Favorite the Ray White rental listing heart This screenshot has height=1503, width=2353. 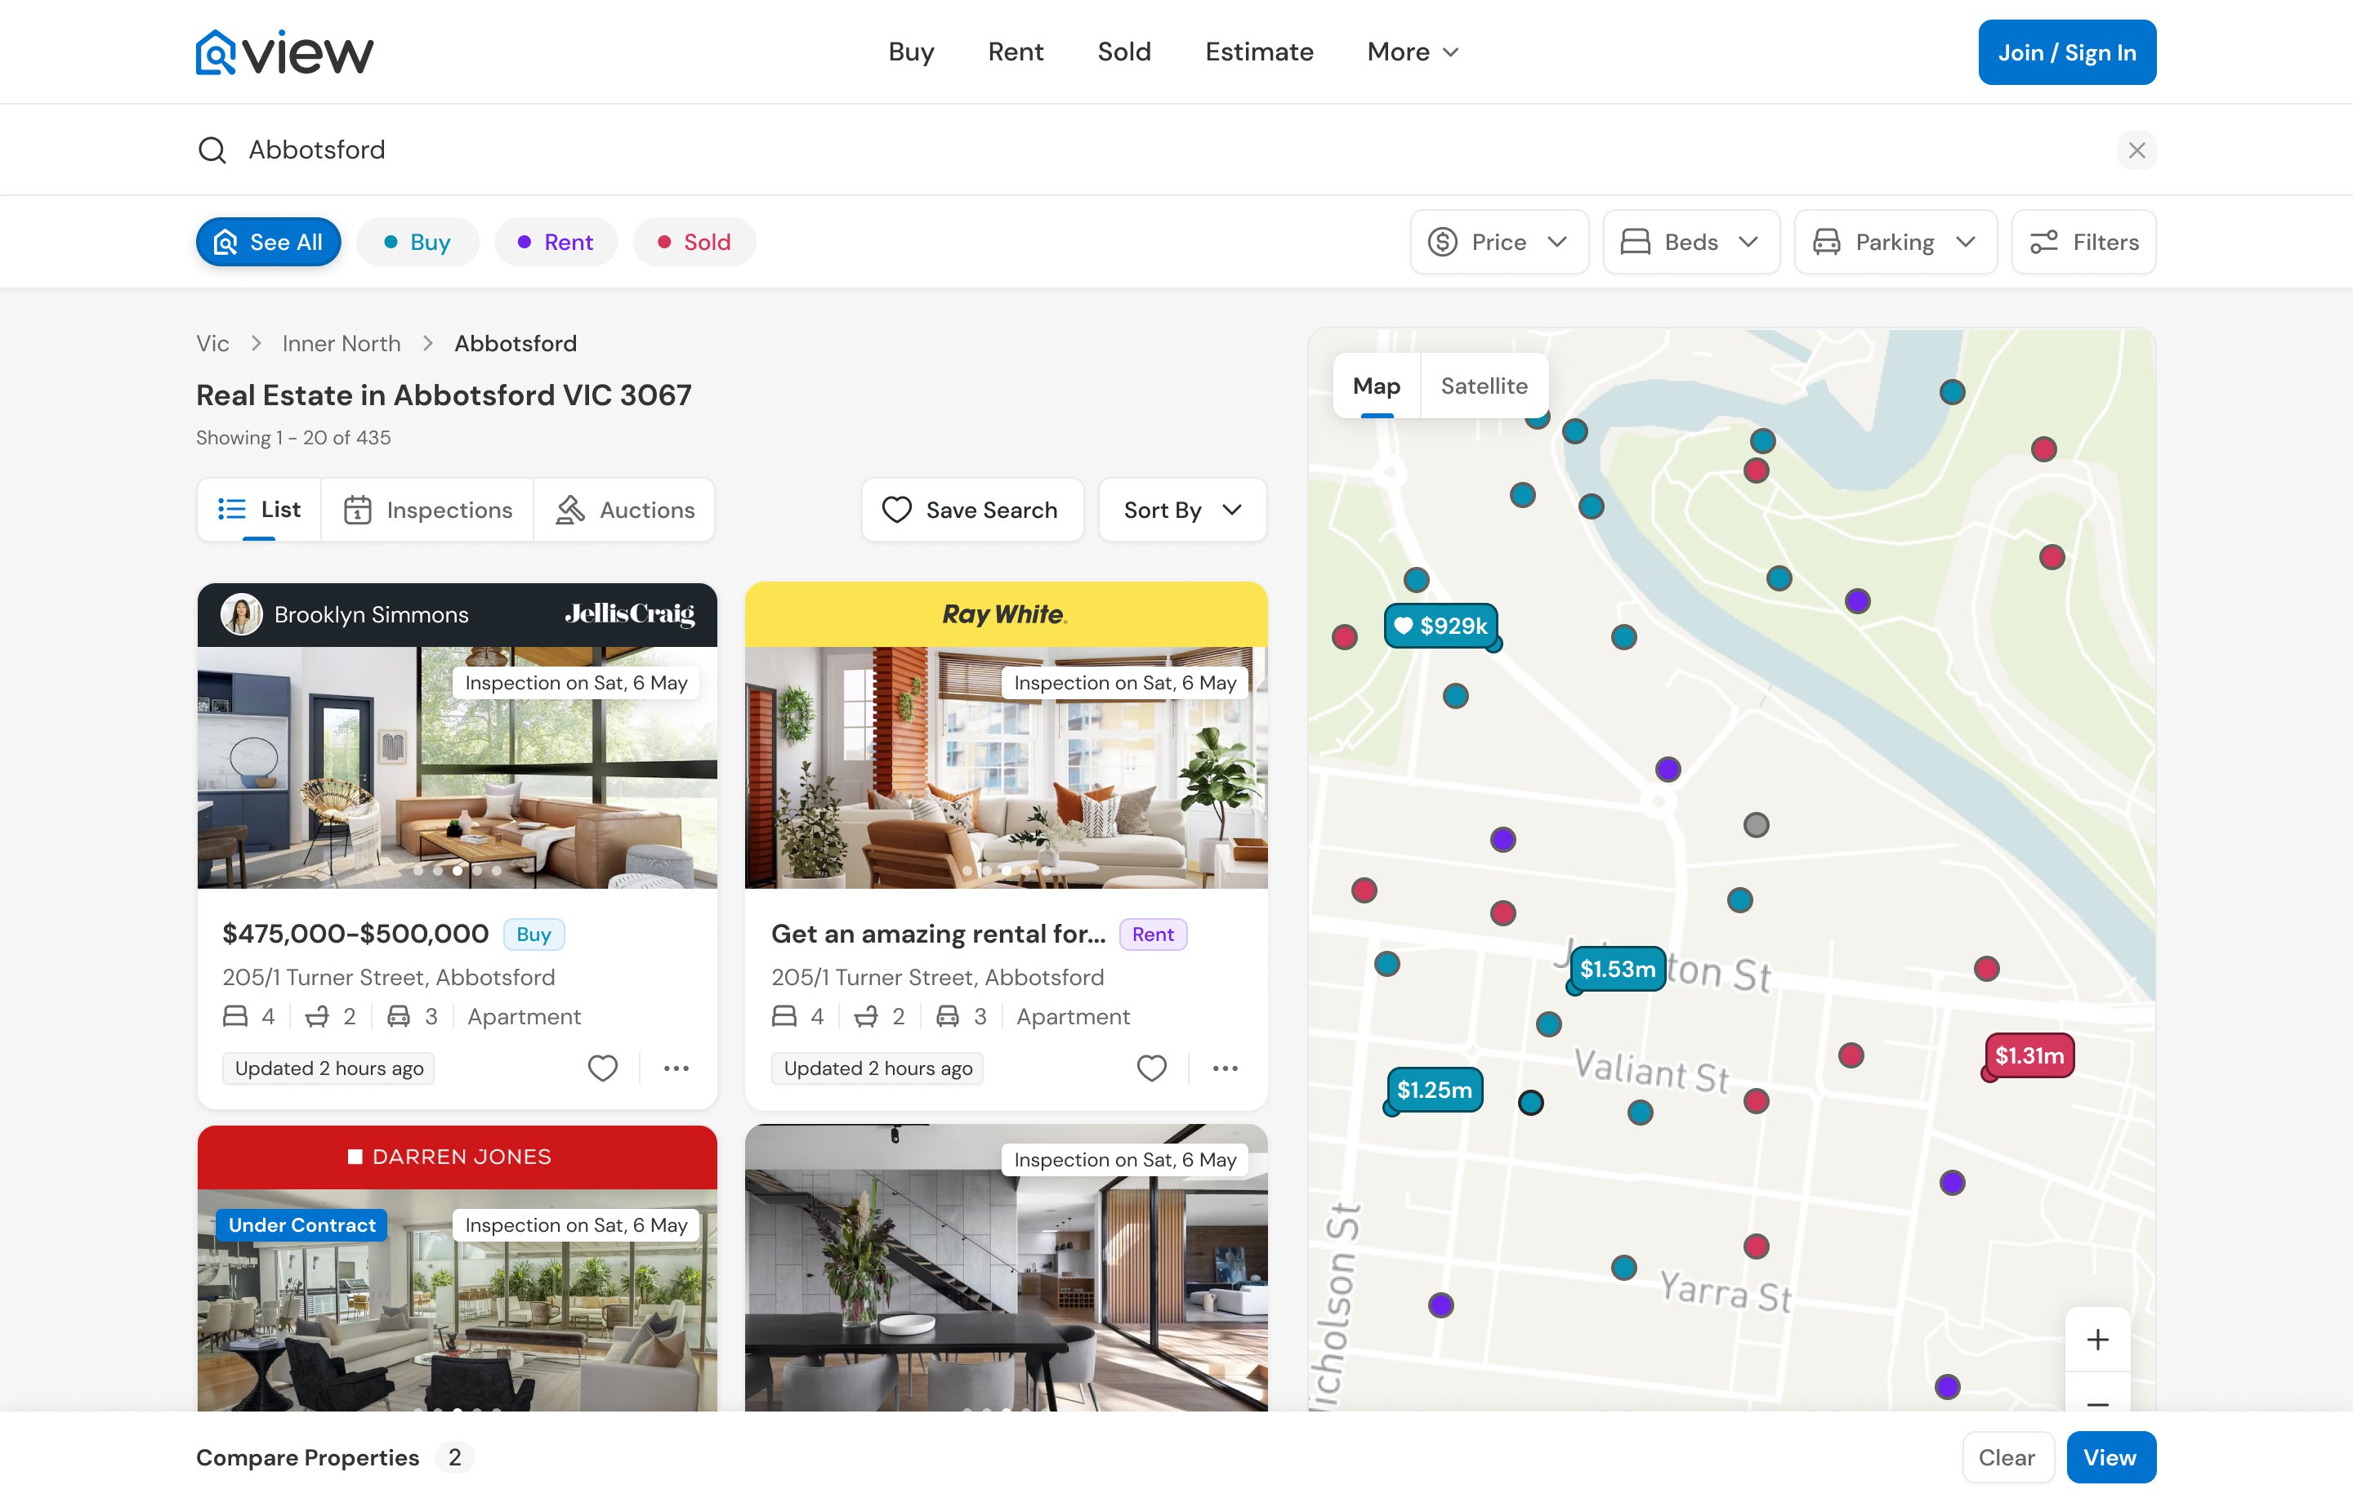(x=1151, y=1068)
